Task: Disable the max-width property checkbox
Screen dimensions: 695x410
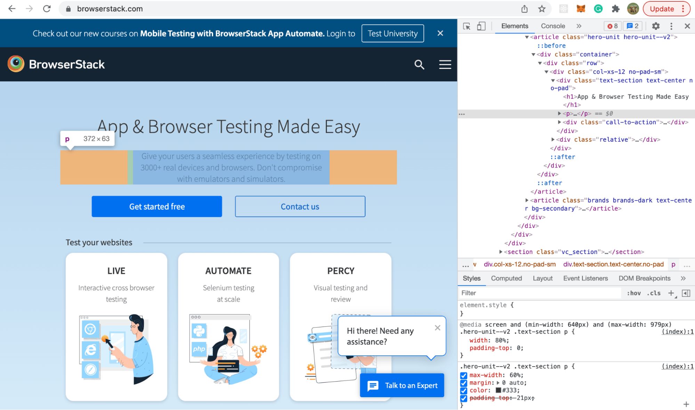Action: (463, 375)
